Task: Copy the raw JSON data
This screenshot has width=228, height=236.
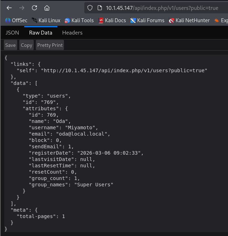Action: [x=26, y=45]
